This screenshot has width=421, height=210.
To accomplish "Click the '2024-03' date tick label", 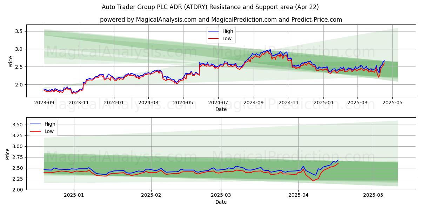I will point(148,103).
